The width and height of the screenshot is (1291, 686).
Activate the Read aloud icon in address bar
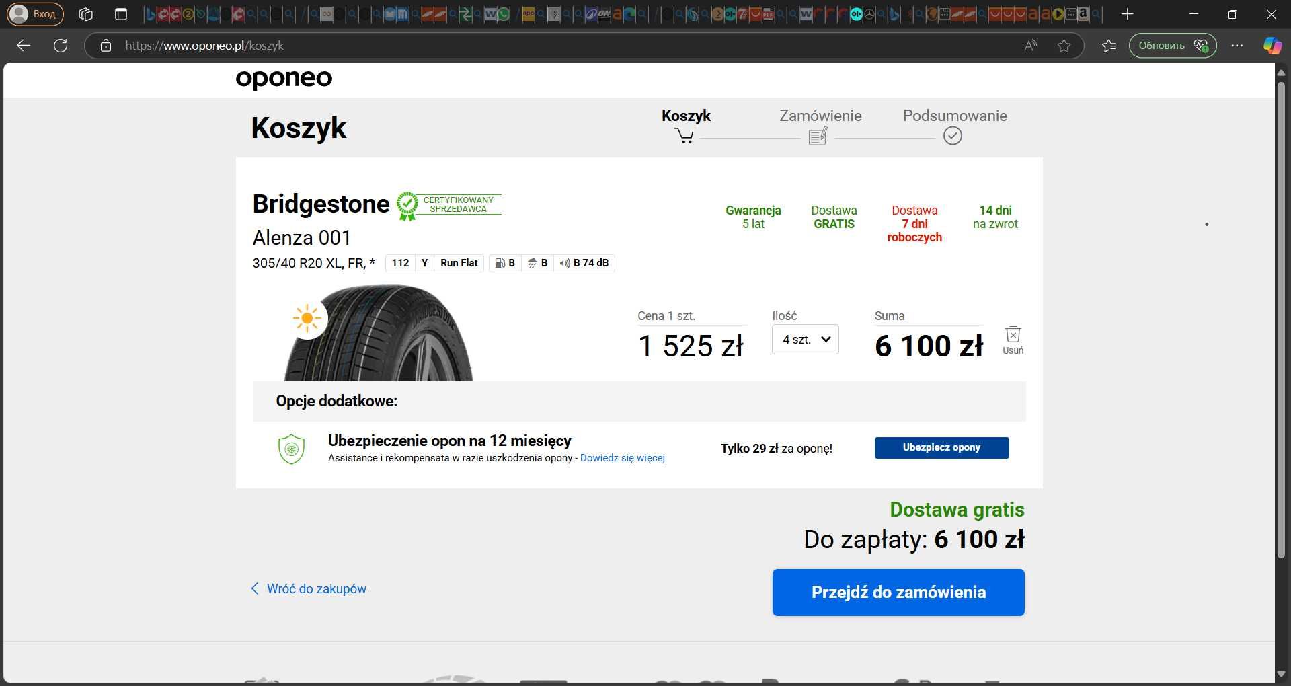pyautogui.click(x=1031, y=46)
